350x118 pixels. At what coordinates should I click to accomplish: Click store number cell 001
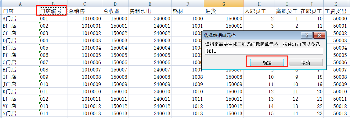tap(53, 19)
